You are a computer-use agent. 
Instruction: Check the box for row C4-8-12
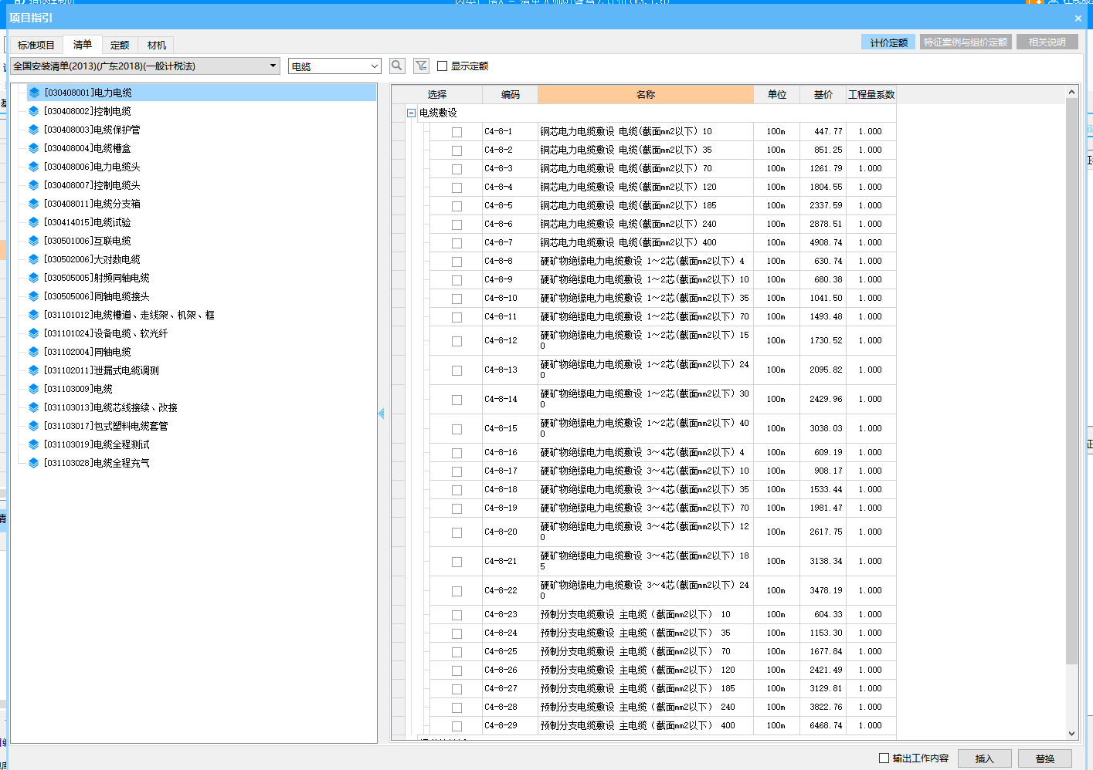tap(457, 341)
